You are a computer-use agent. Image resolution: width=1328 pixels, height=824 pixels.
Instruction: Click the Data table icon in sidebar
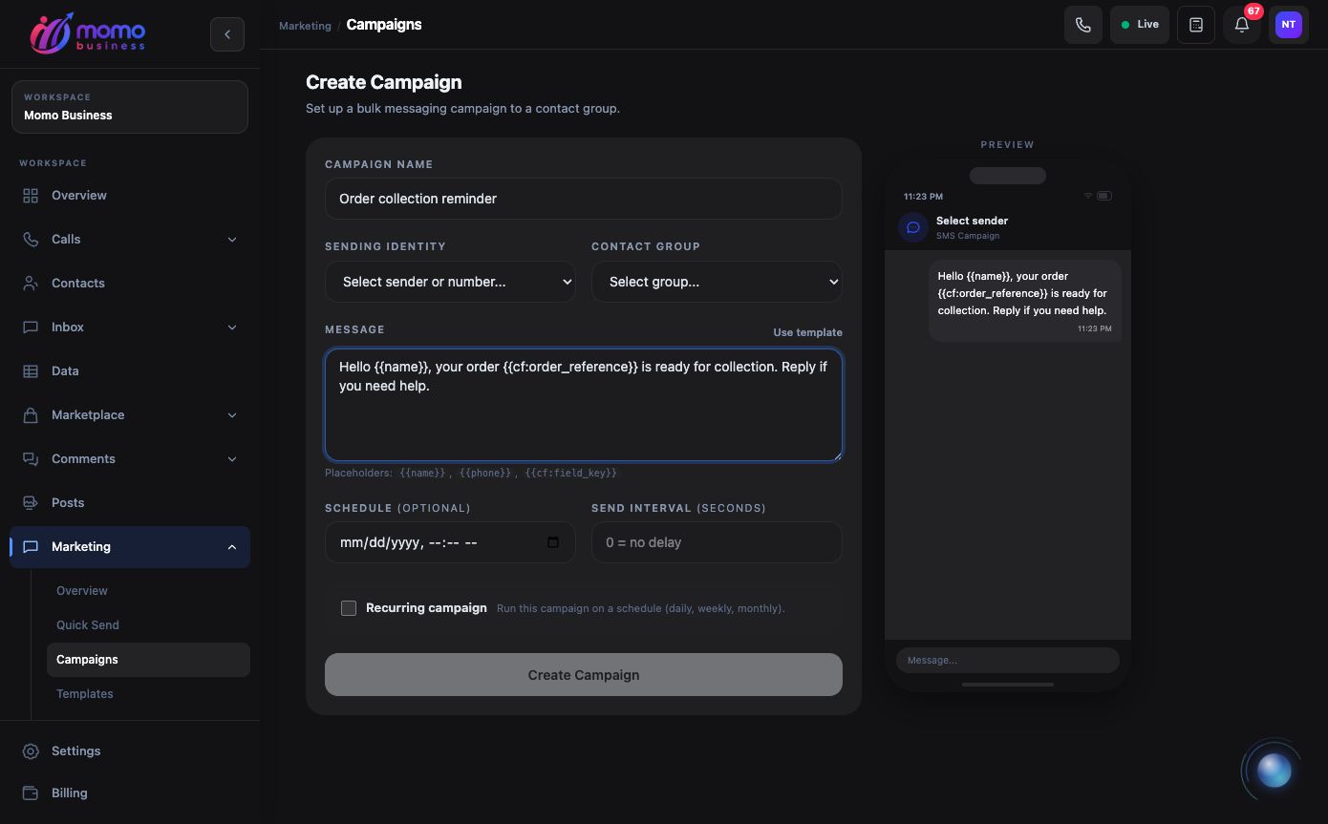pyautogui.click(x=31, y=371)
